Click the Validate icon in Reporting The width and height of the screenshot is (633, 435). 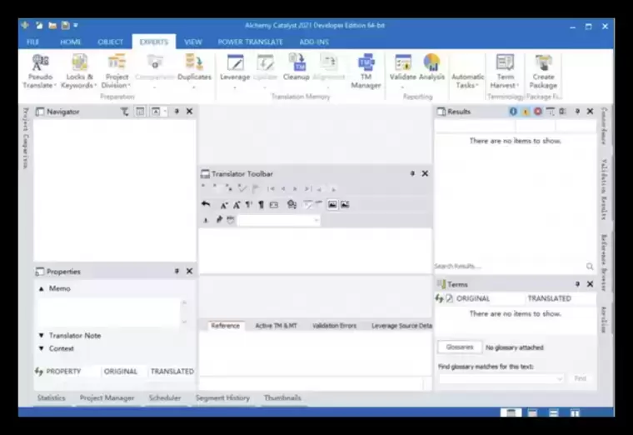(403, 63)
